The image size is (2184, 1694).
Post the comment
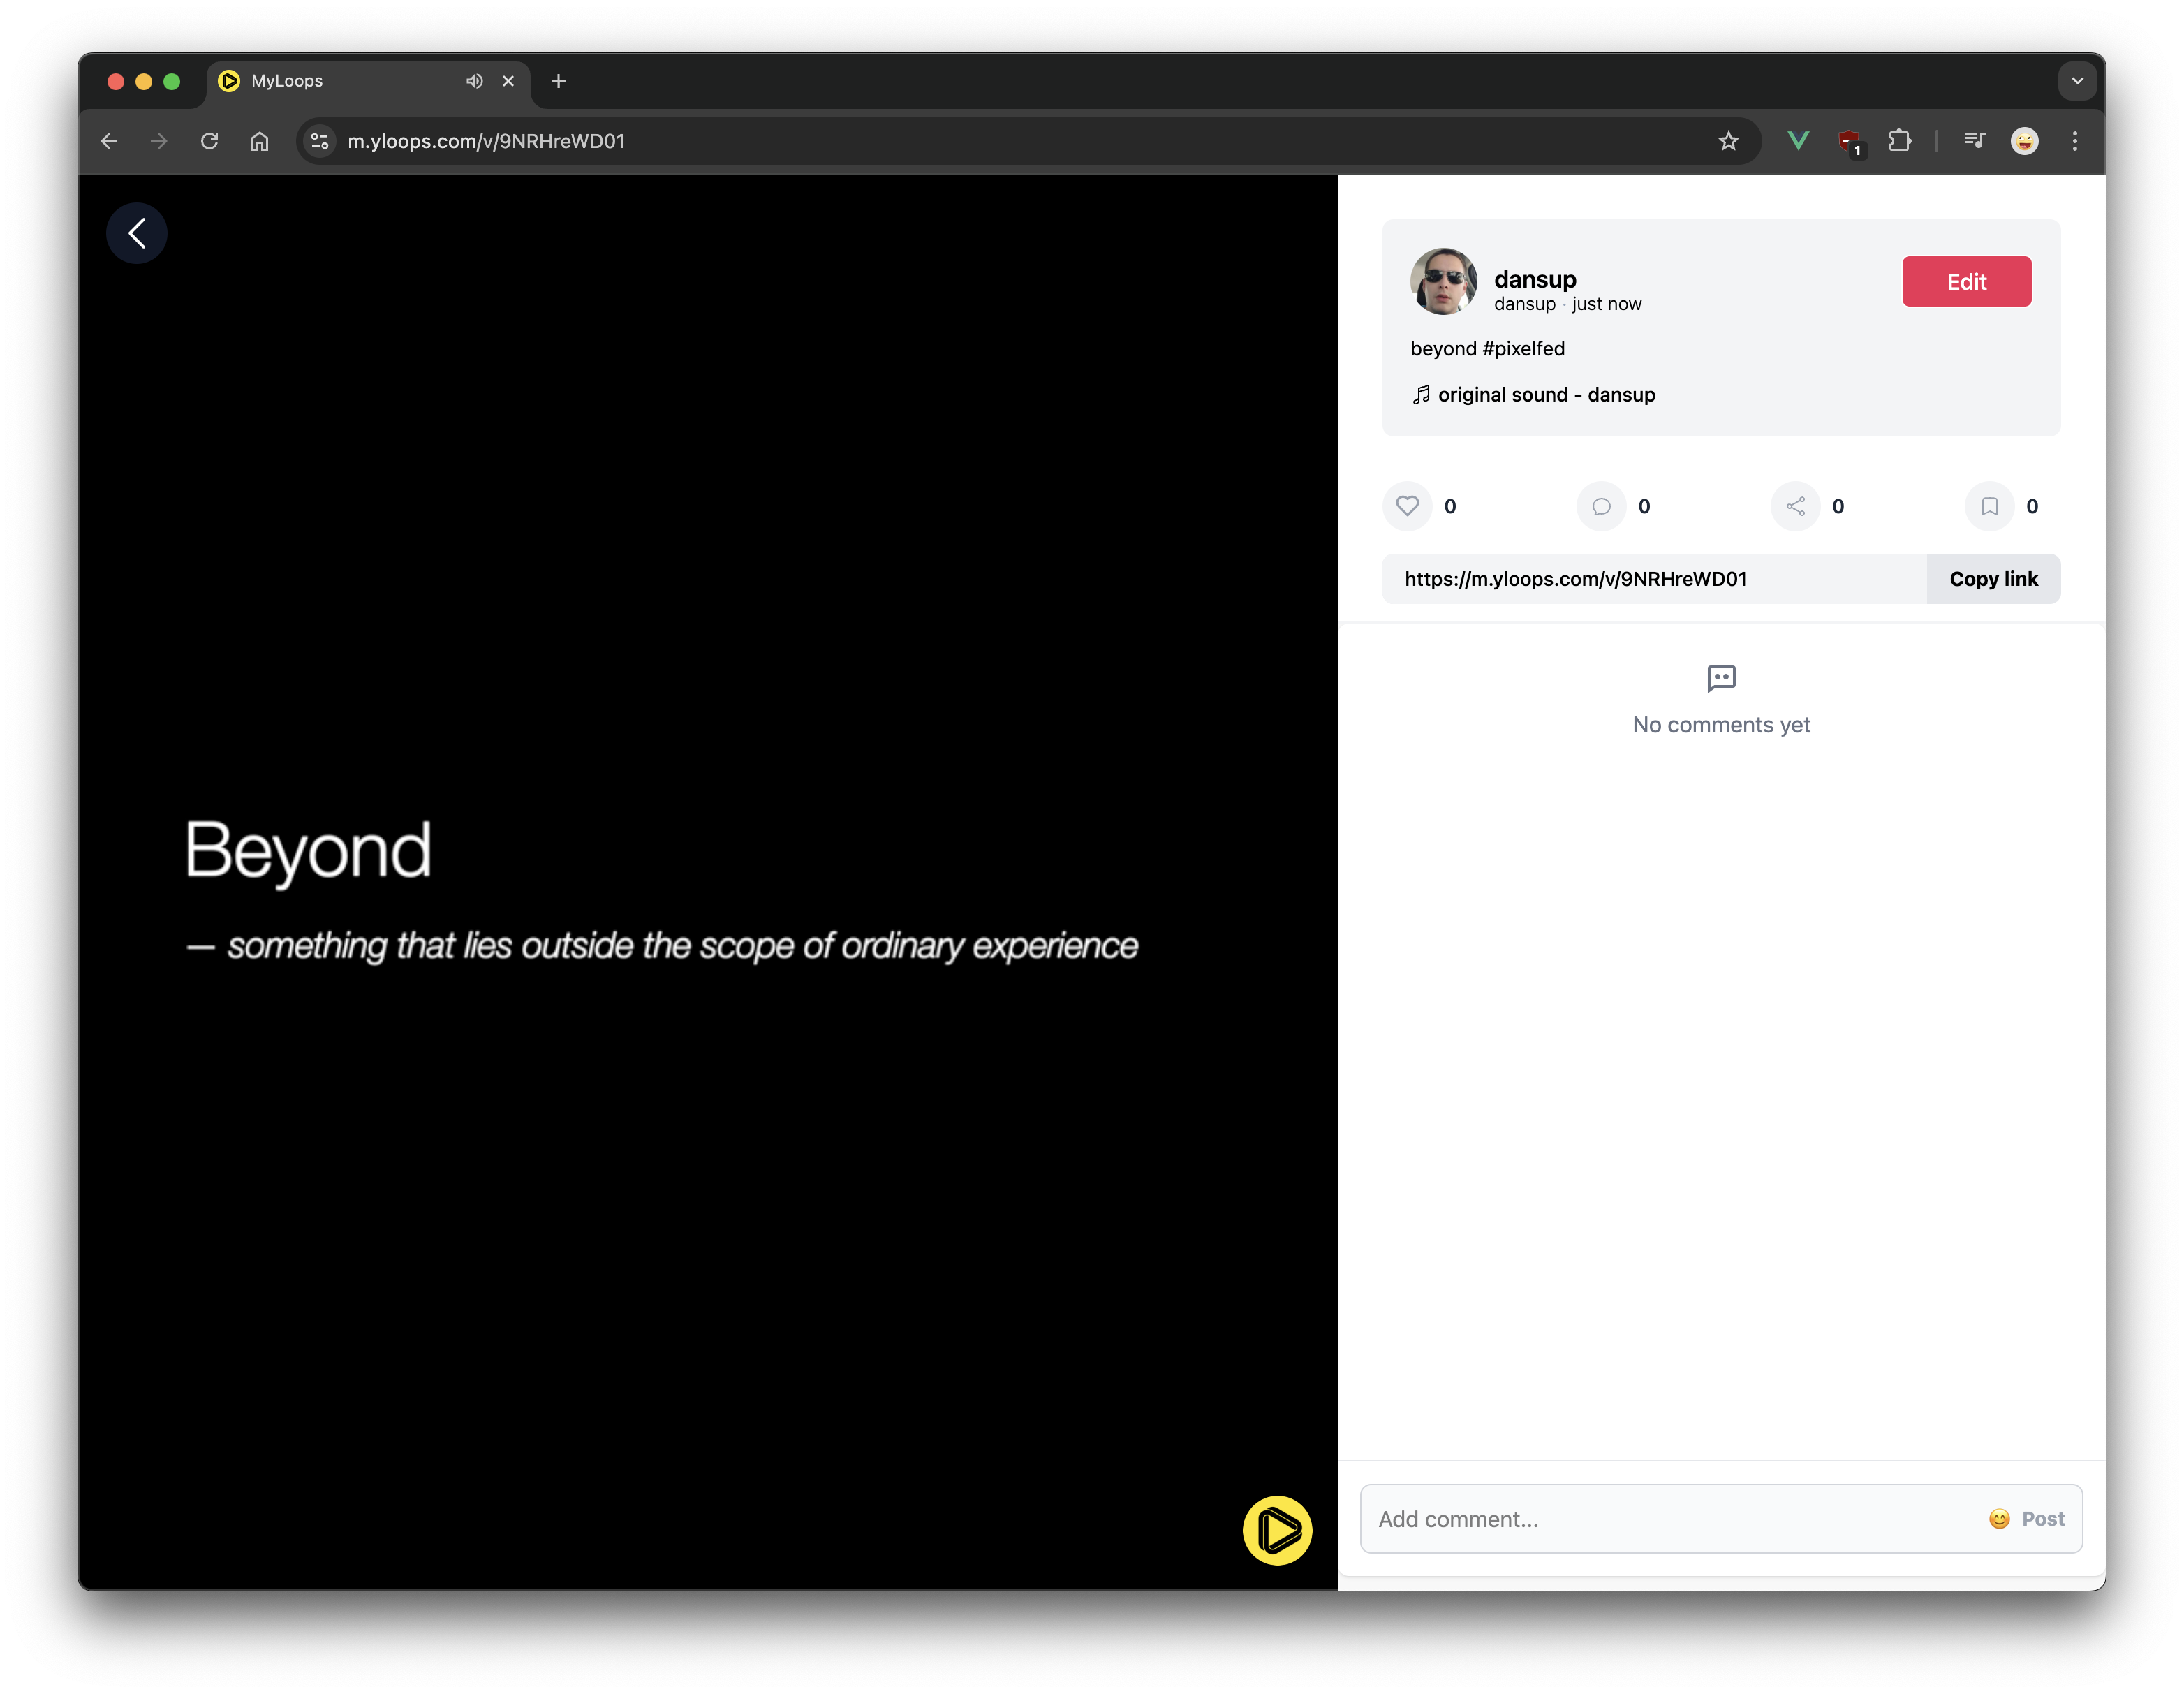coord(2042,1519)
